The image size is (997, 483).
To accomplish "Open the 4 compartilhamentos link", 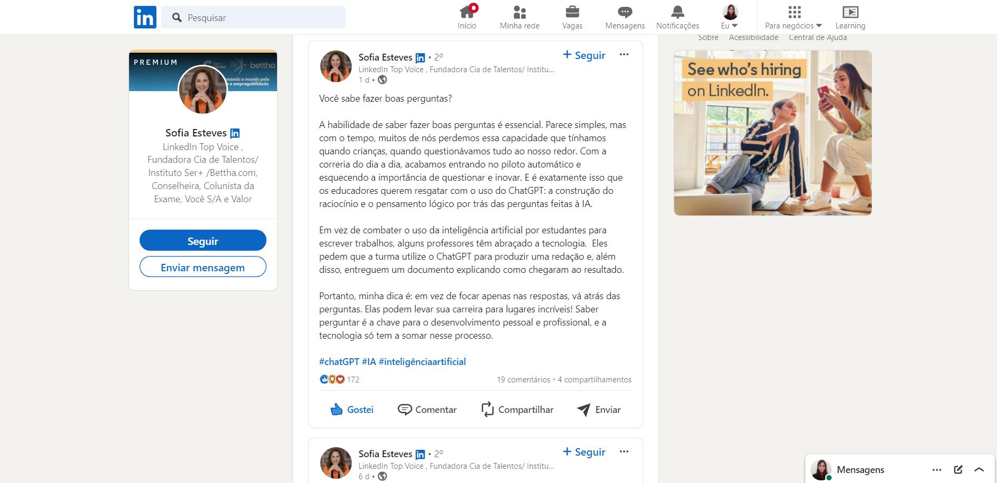I will click(595, 380).
